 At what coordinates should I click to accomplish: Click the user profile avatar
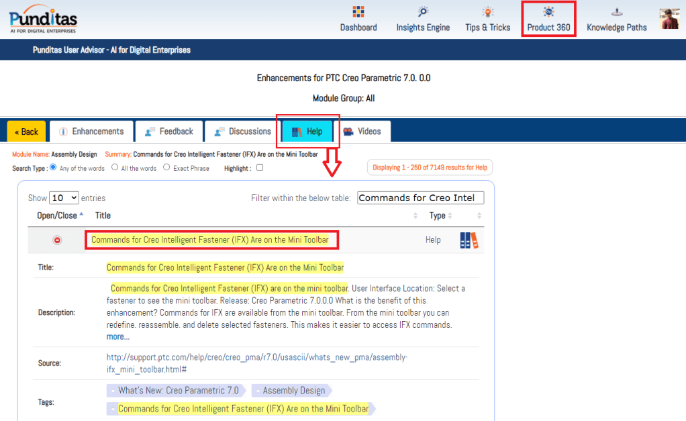pos(669,19)
